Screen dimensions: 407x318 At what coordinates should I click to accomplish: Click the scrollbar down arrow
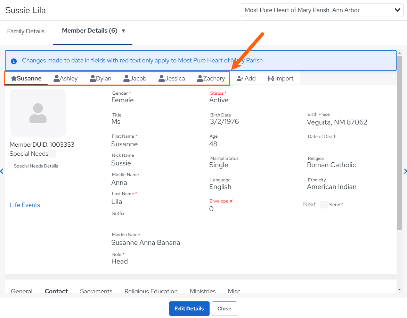tap(399, 290)
